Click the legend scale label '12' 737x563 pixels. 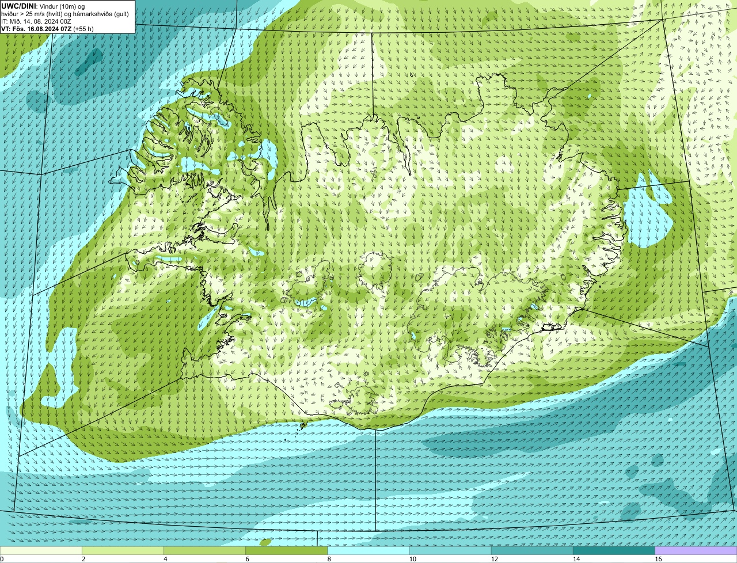tap(495, 559)
